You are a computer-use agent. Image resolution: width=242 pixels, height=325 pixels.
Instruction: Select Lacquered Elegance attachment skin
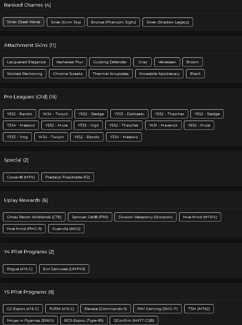(x=26, y=62)
